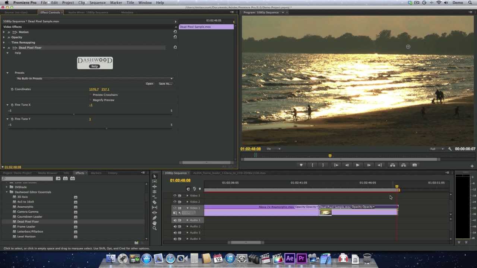The image size is (477, 268).
Task: Export frame with camera icon
Action: (414, 165)
